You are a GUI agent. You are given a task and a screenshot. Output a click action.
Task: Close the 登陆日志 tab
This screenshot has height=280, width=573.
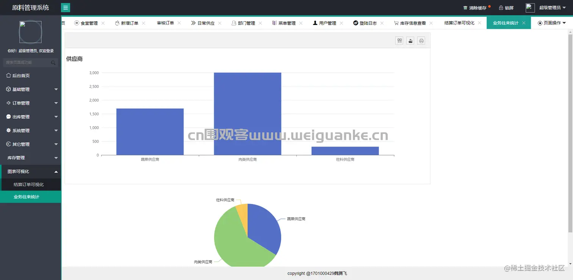(x=382, y=23)
